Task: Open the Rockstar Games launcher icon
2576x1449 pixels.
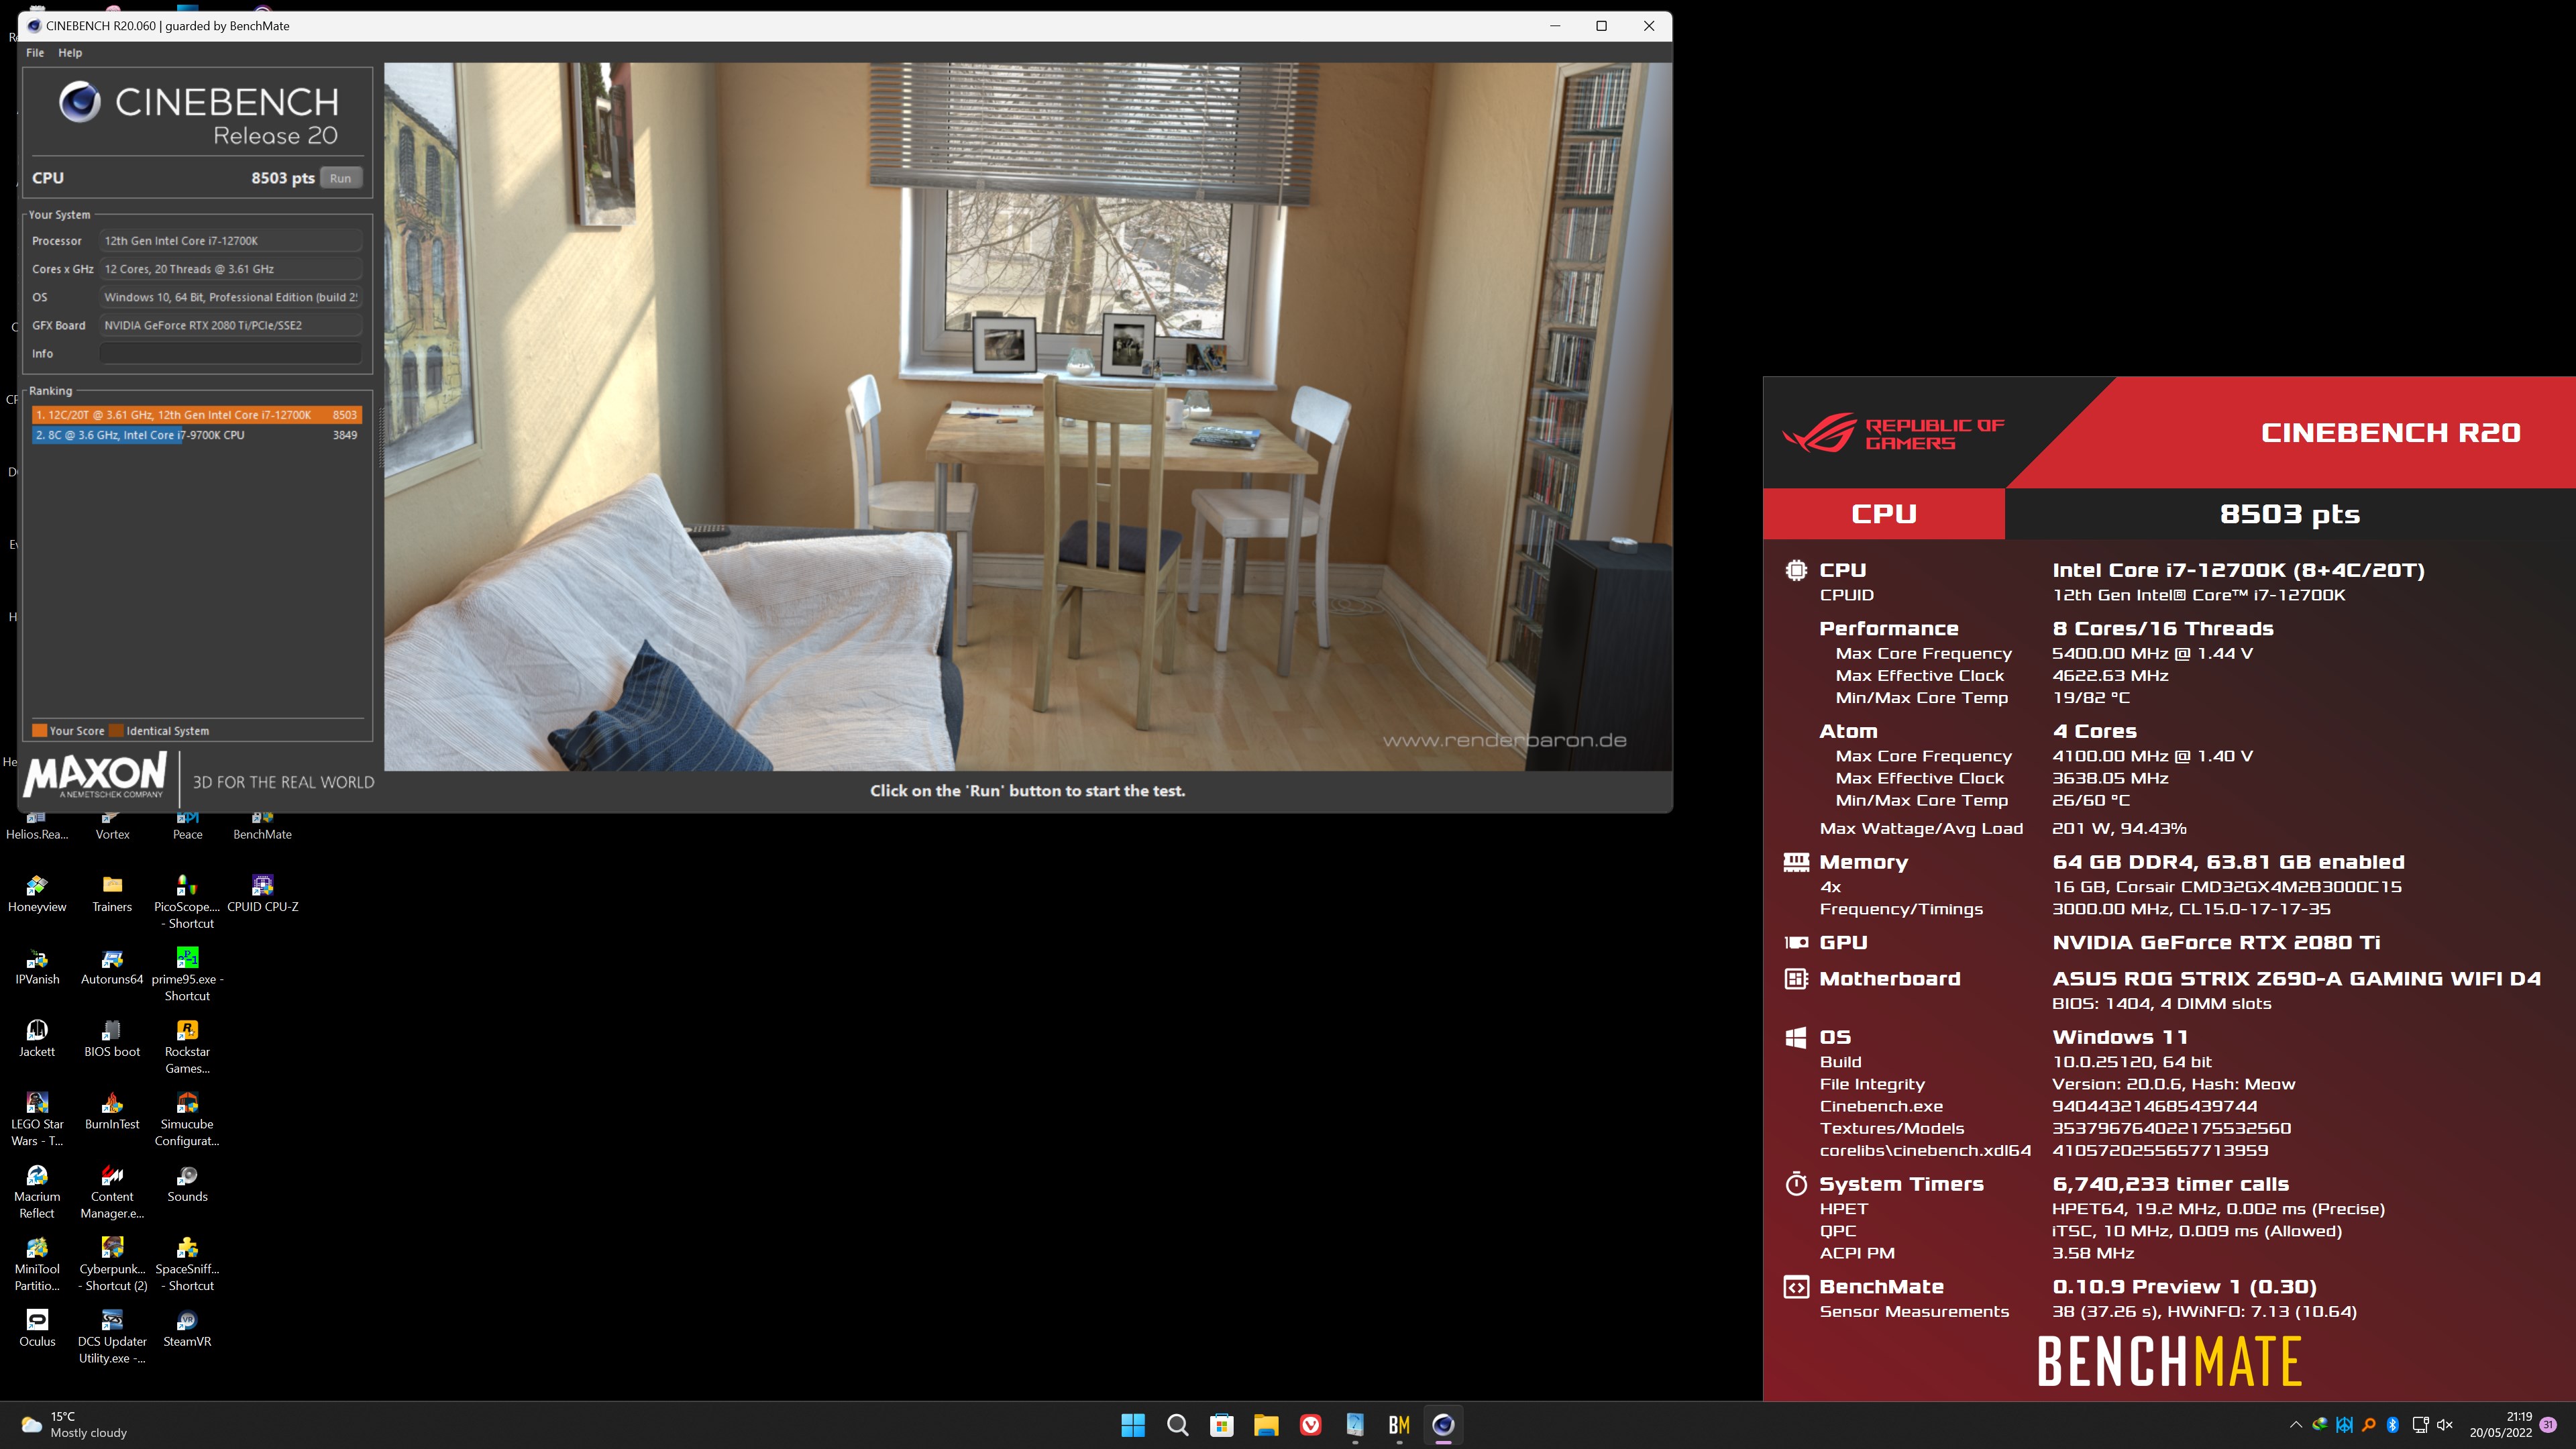Action: point(187,1047)
